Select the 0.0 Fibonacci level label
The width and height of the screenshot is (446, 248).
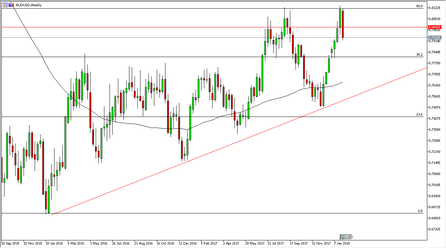coord(420,211)
